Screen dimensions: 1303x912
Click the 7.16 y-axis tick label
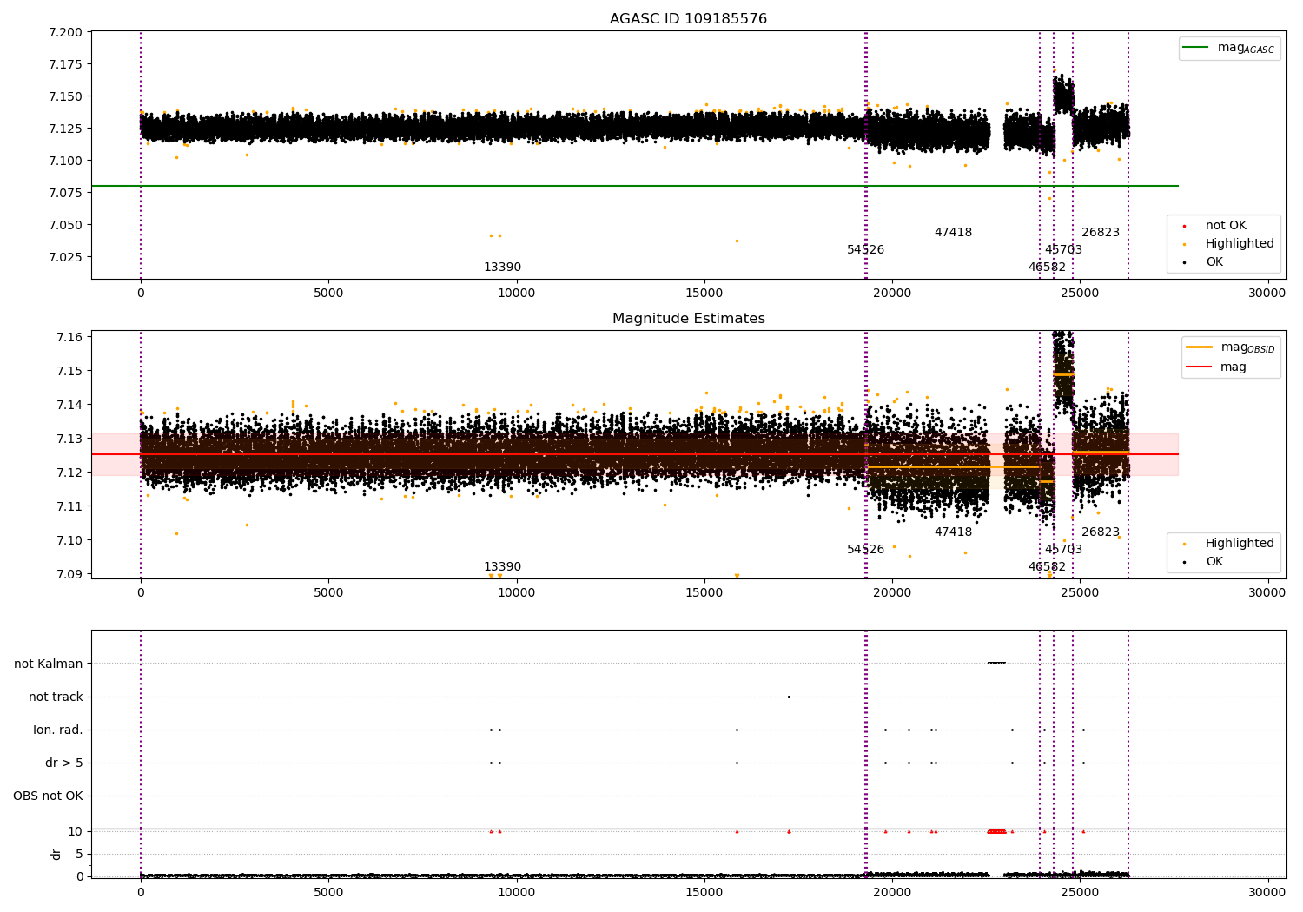tap(69, 337)
